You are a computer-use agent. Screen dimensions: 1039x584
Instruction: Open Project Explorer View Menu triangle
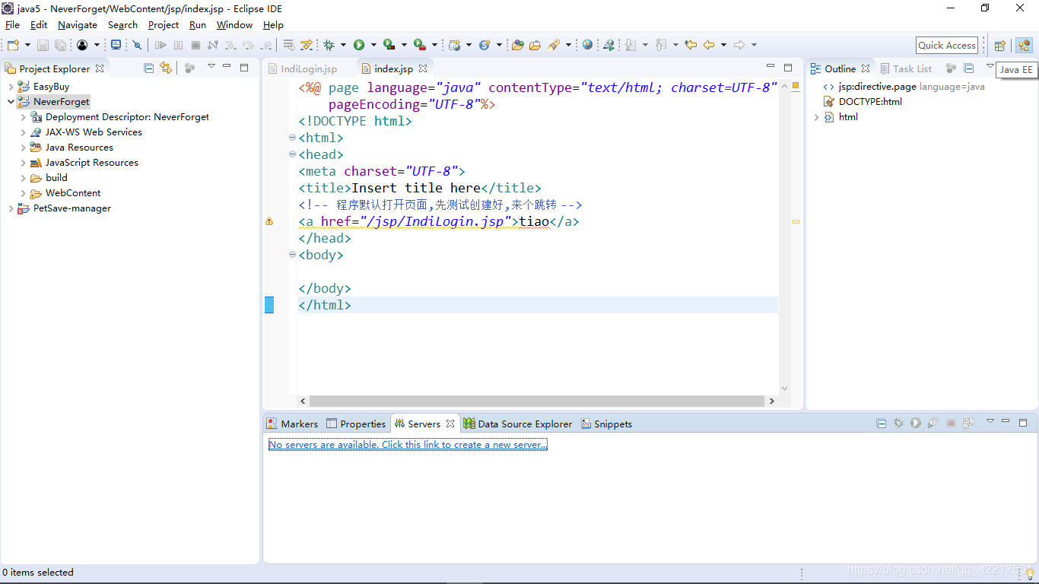tap(211, 67)
